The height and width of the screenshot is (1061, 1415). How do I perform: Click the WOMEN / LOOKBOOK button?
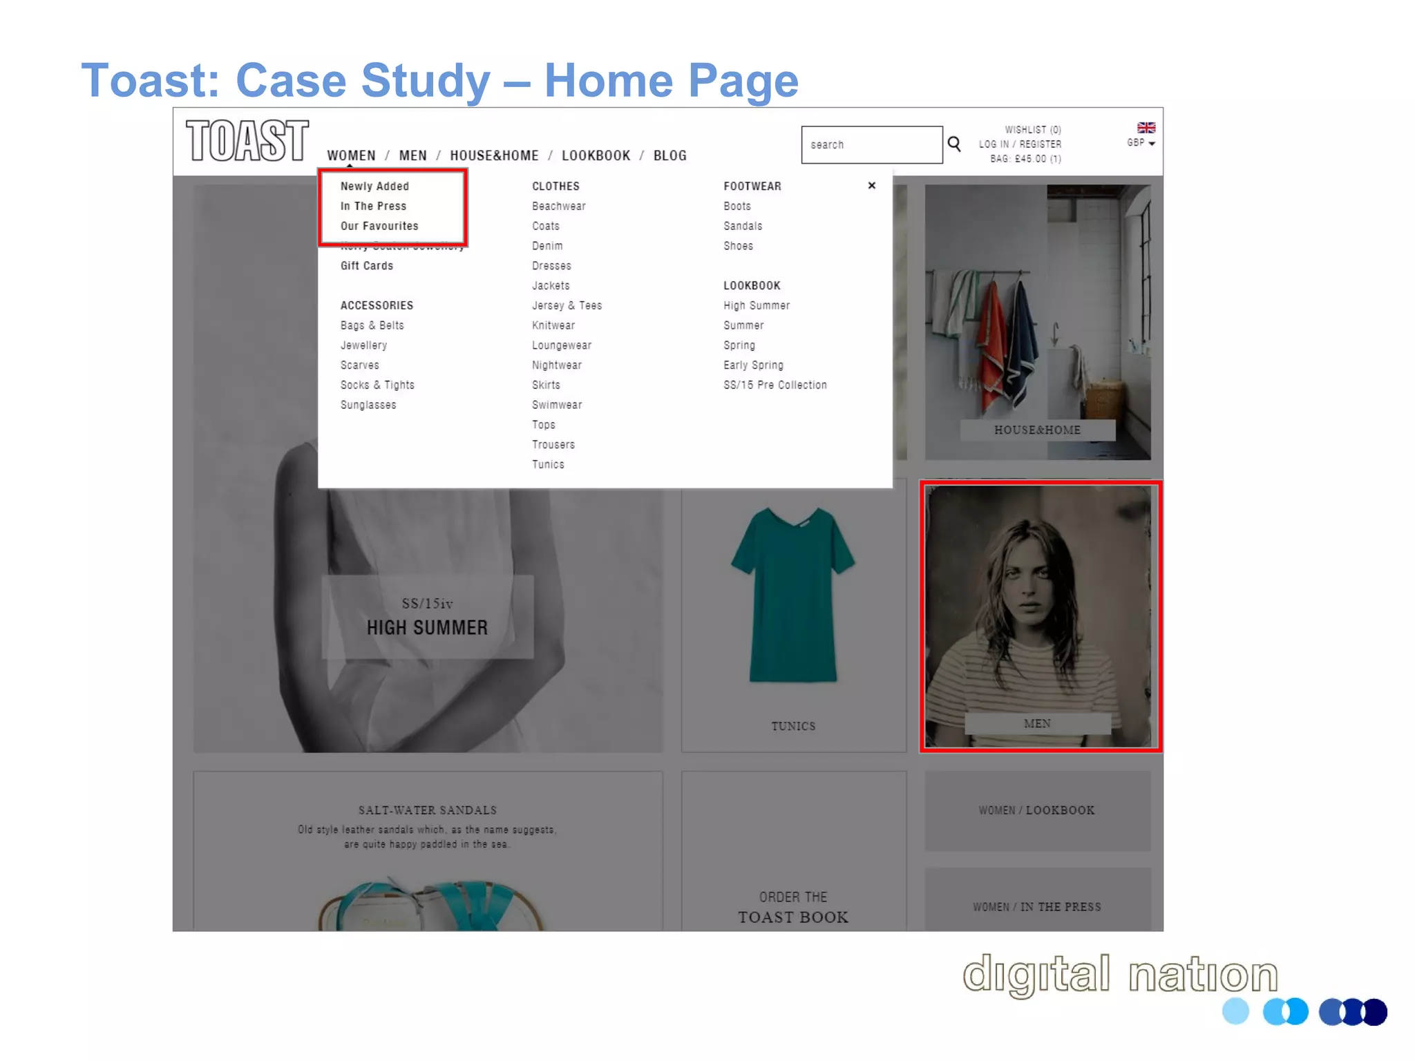1038,810
